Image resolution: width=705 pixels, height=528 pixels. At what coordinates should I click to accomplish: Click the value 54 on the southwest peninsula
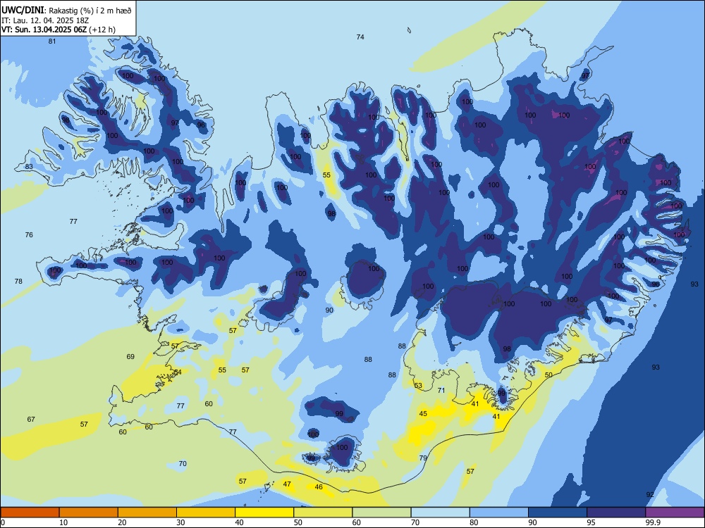point(178,372)
